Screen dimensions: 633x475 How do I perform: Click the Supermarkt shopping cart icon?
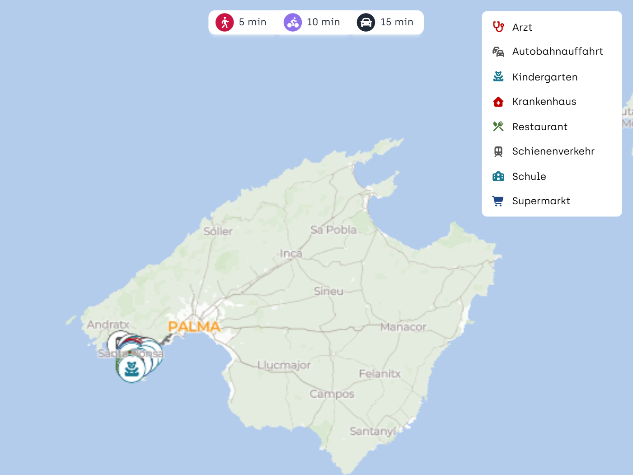click(498, 201)
